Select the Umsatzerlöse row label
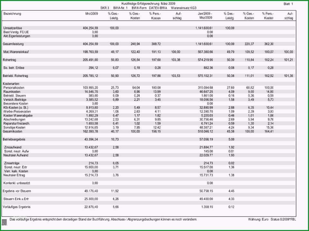Screen dimensions: 309x231 13,28
